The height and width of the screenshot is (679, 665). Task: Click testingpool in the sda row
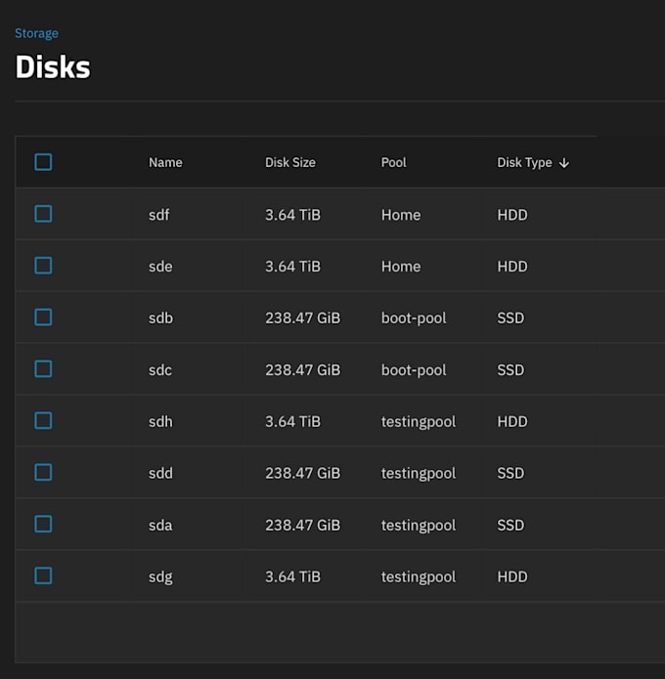419,526
